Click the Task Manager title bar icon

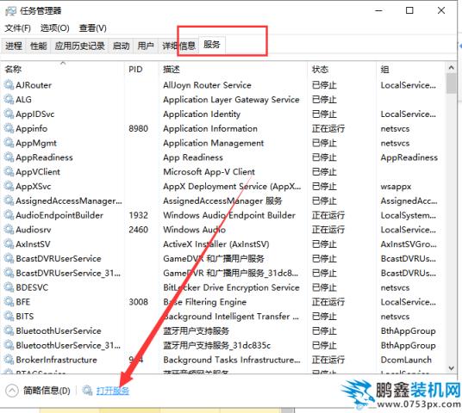[x=10, y=11]
